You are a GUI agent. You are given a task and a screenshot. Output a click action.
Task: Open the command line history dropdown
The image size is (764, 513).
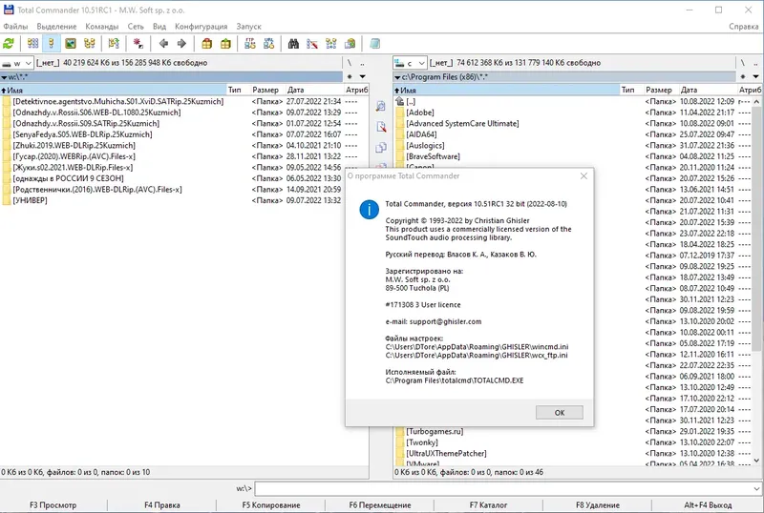pos(756,488)
